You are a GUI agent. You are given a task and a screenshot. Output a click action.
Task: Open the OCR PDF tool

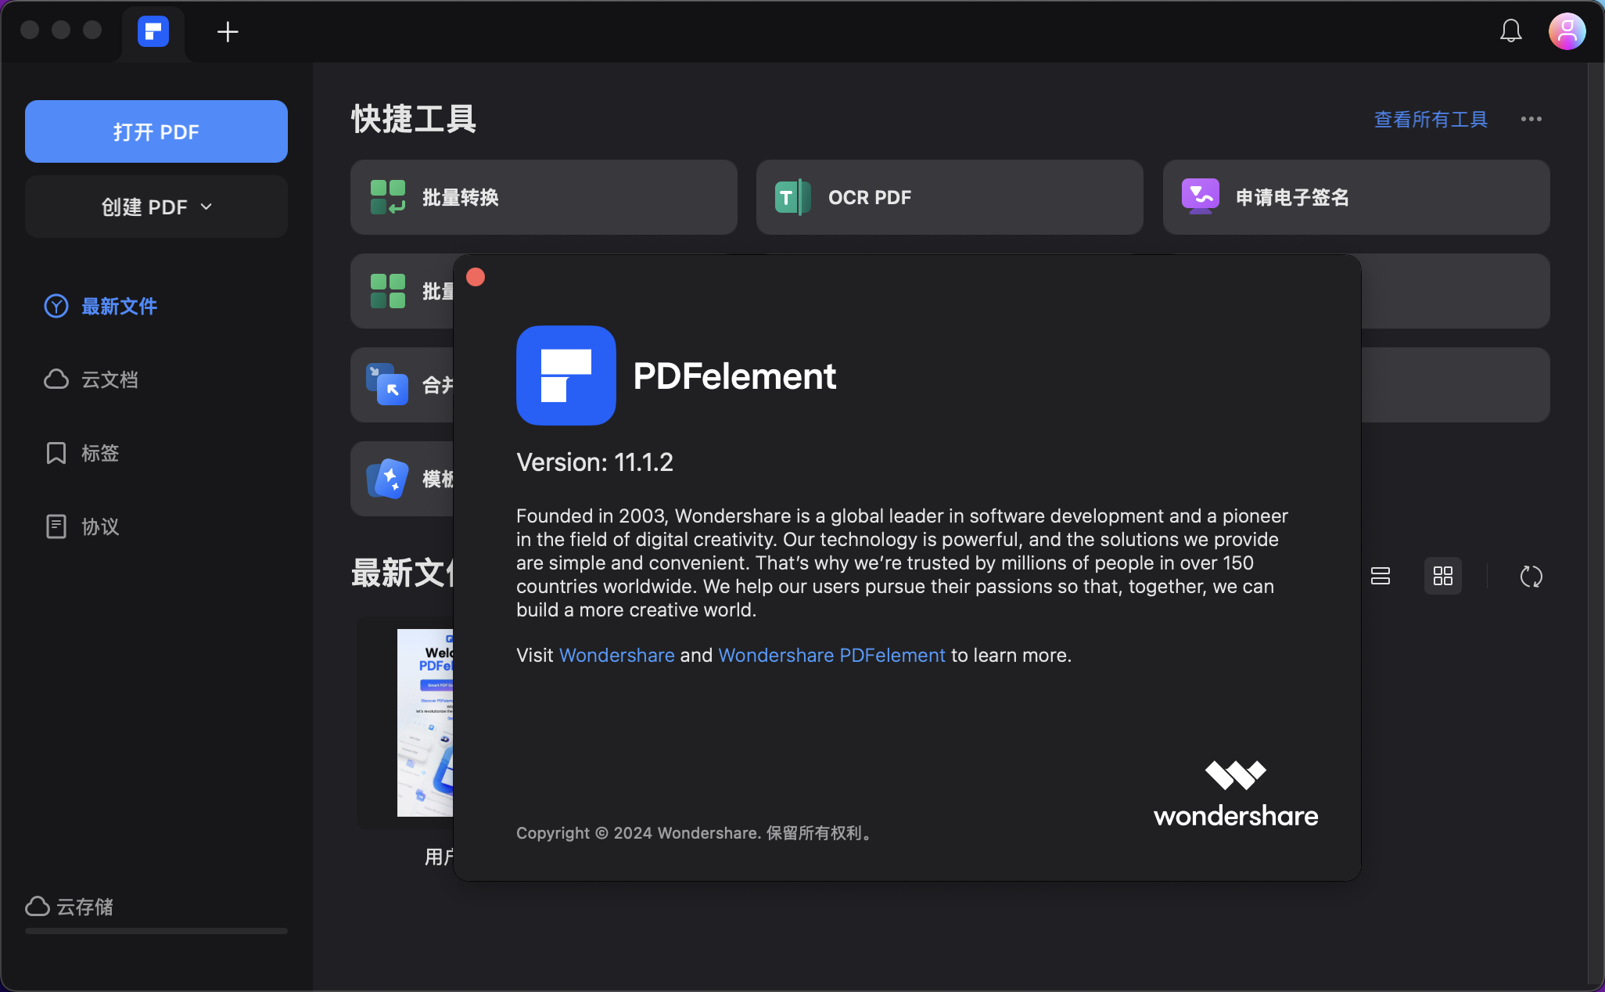click(950, 197)
